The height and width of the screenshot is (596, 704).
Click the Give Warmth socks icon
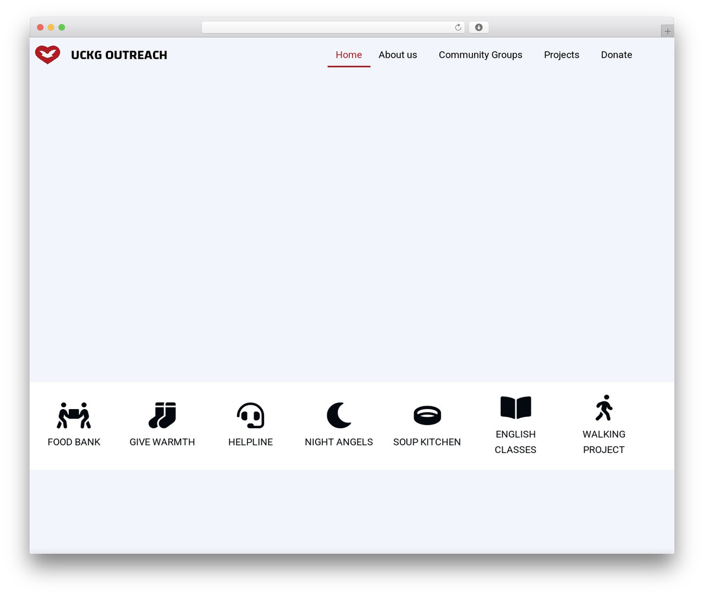(162, 415)
